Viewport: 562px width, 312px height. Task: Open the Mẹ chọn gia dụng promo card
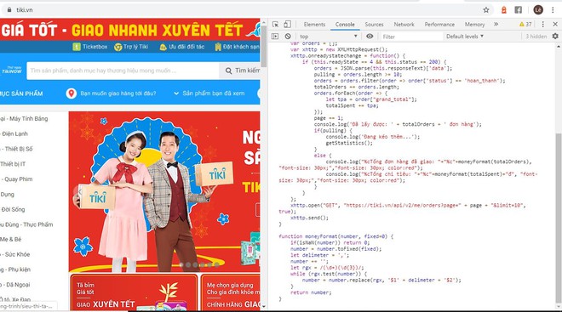point(231,292)
